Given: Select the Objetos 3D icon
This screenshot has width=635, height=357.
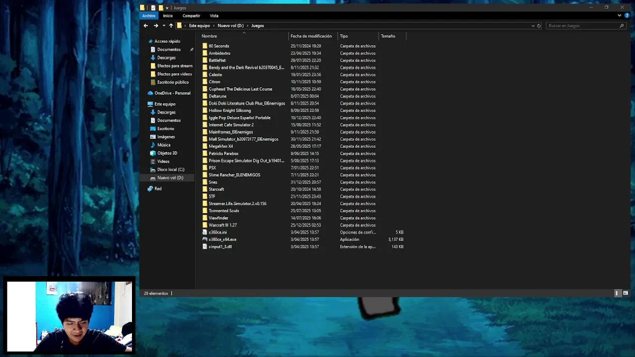Looking at the screenshot, I should (x=153, y=153).
